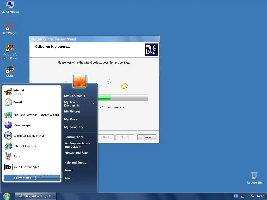
Task: Click the greyed Back button in wizard
Action: coord(106,137)
